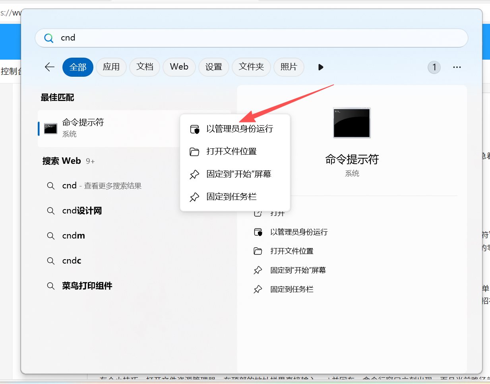Click 命令提示符 title in preview pane
Viewport: 490px width, 384px height.
click(352, 159)
